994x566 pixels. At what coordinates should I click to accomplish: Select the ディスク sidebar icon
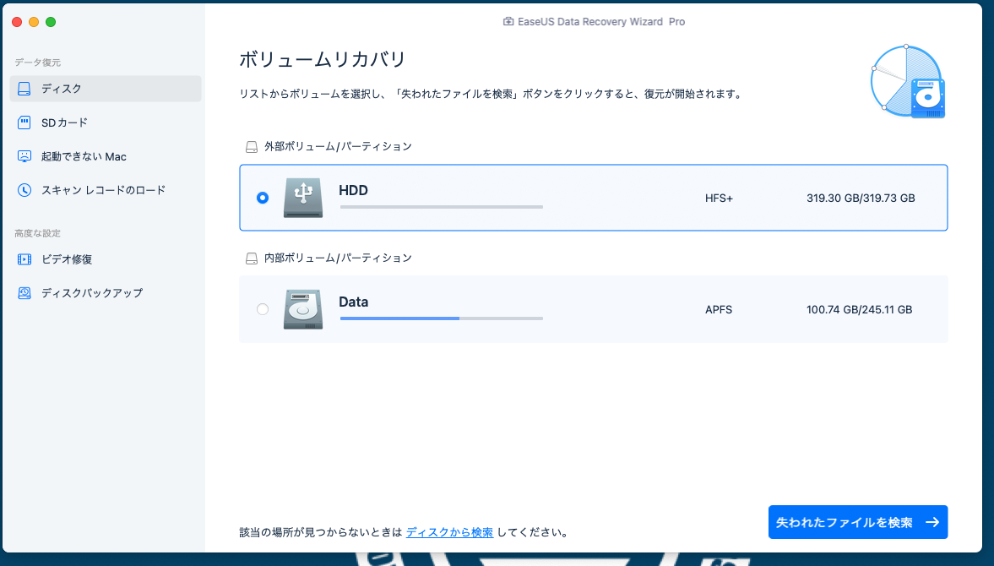24,88
